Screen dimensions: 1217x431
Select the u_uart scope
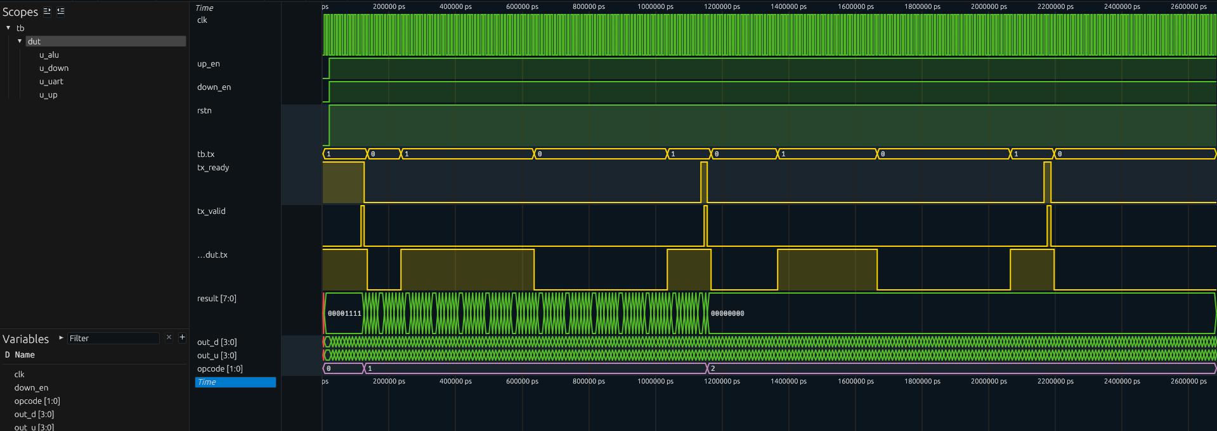tap(51, 82)
